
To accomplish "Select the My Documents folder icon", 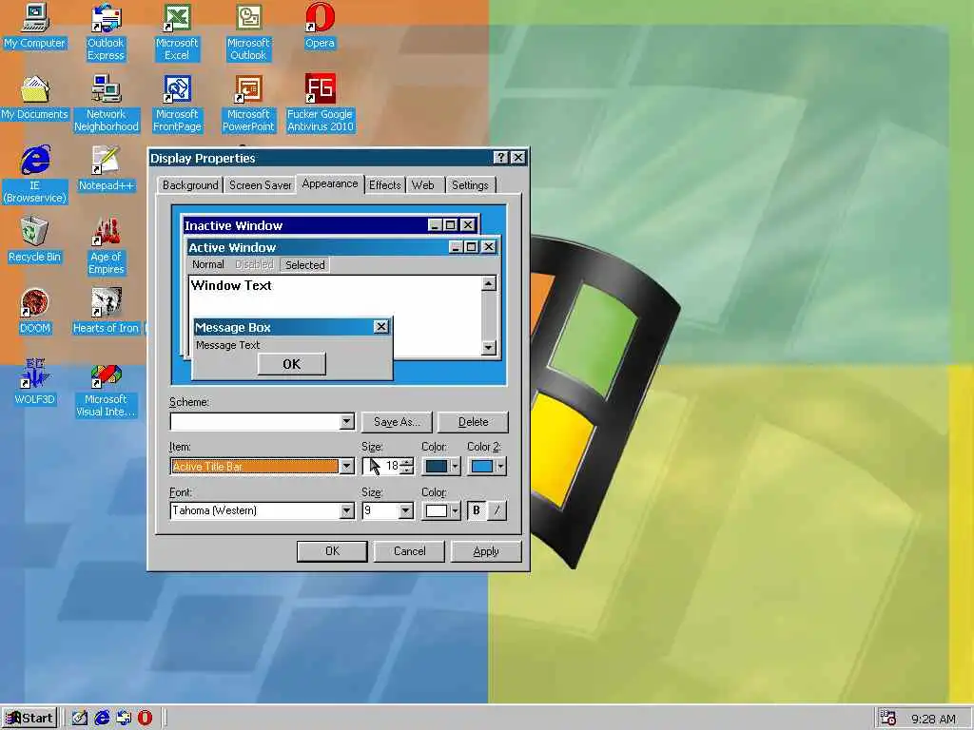I will point(35,98).
